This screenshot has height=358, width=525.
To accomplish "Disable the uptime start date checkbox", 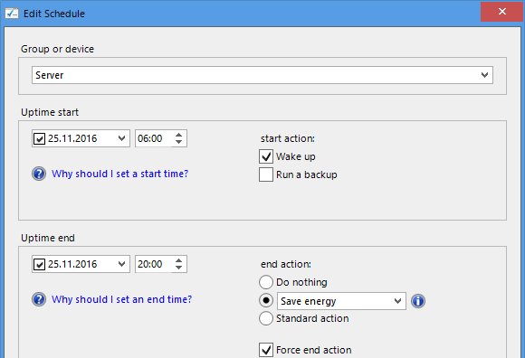I will point(40,138).
